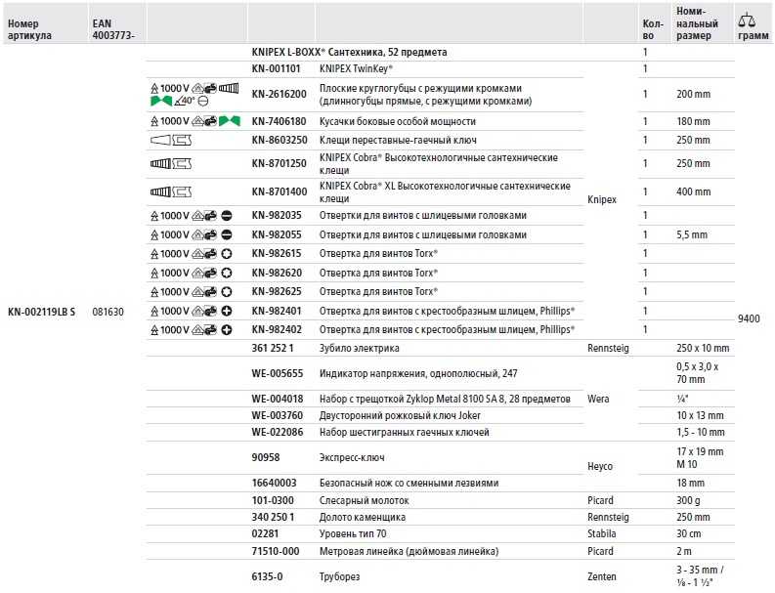This screenshot has width=775, height=593.
Task: Click 'Кусачки боковые особой мощности' description
Action: (x=398, y=121)
